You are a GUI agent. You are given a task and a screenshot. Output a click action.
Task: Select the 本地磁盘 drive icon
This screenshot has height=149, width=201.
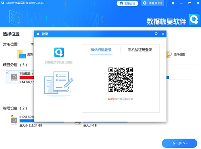click(x=14, y=78)
